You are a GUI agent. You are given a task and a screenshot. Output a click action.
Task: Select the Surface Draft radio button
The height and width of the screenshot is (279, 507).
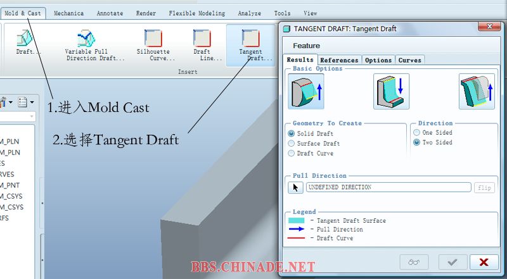tap(292, 143)
